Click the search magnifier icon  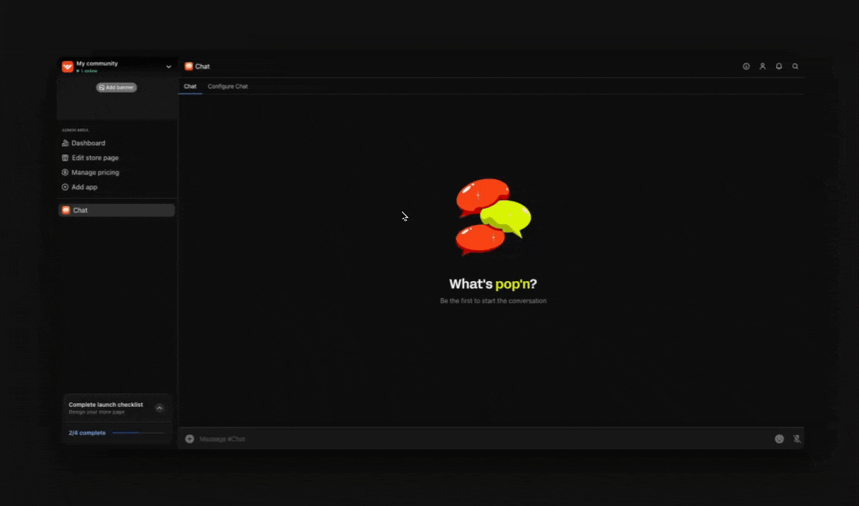(796, 66)
